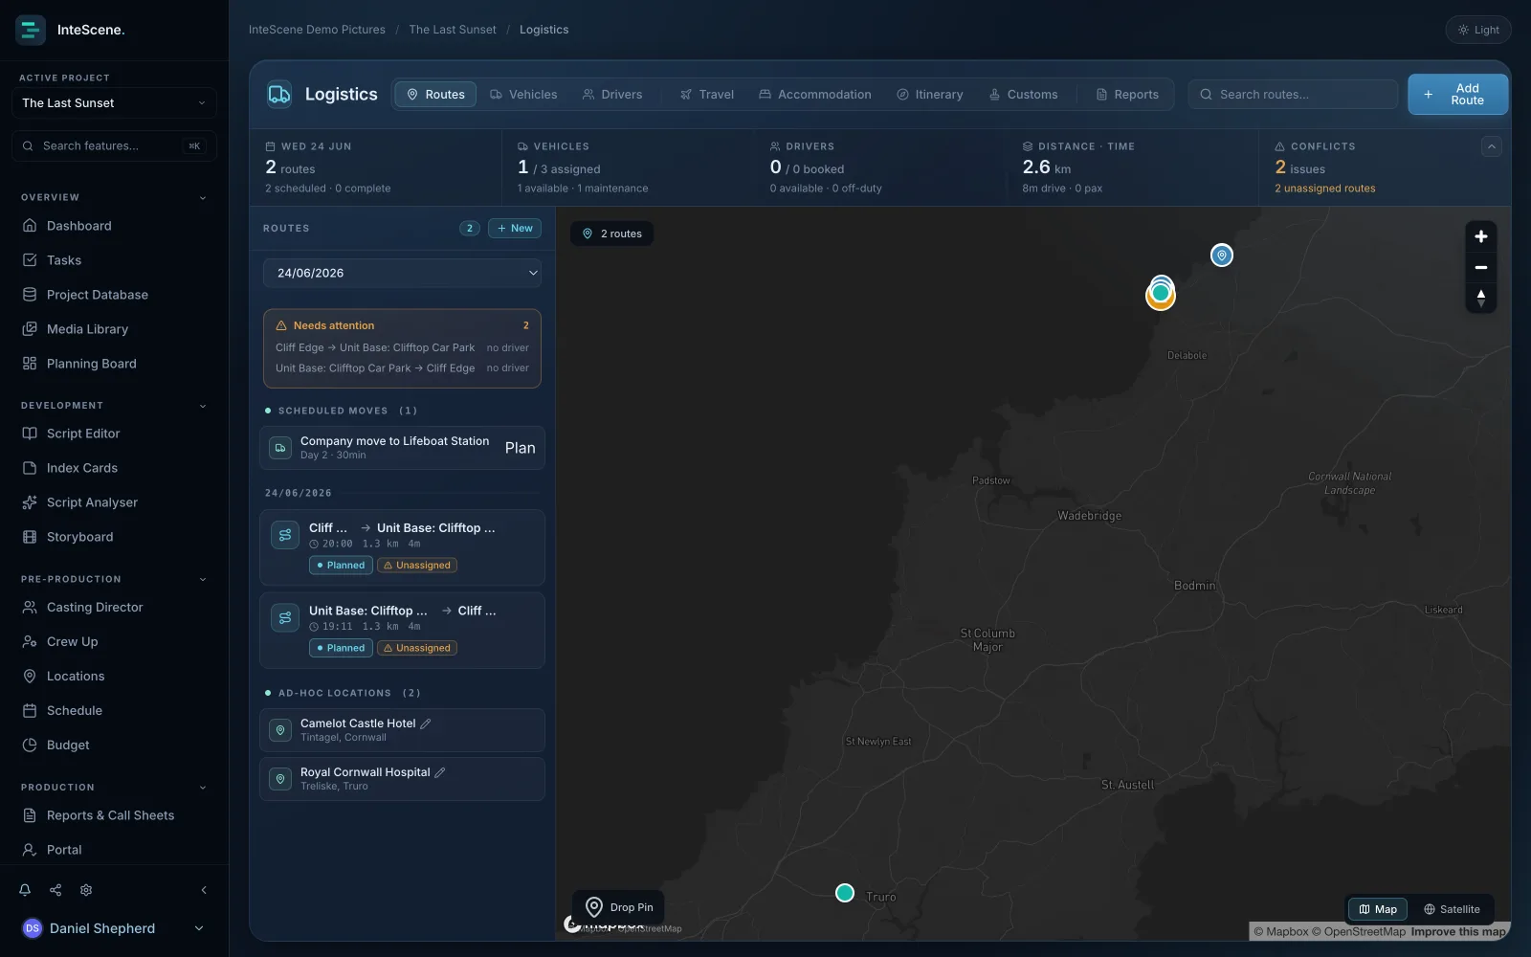
Task: Toggle Light theme mode
Action: click(1478, 30)
